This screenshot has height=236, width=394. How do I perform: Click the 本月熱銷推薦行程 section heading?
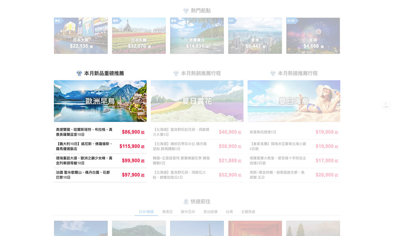(x=201, y=74)
